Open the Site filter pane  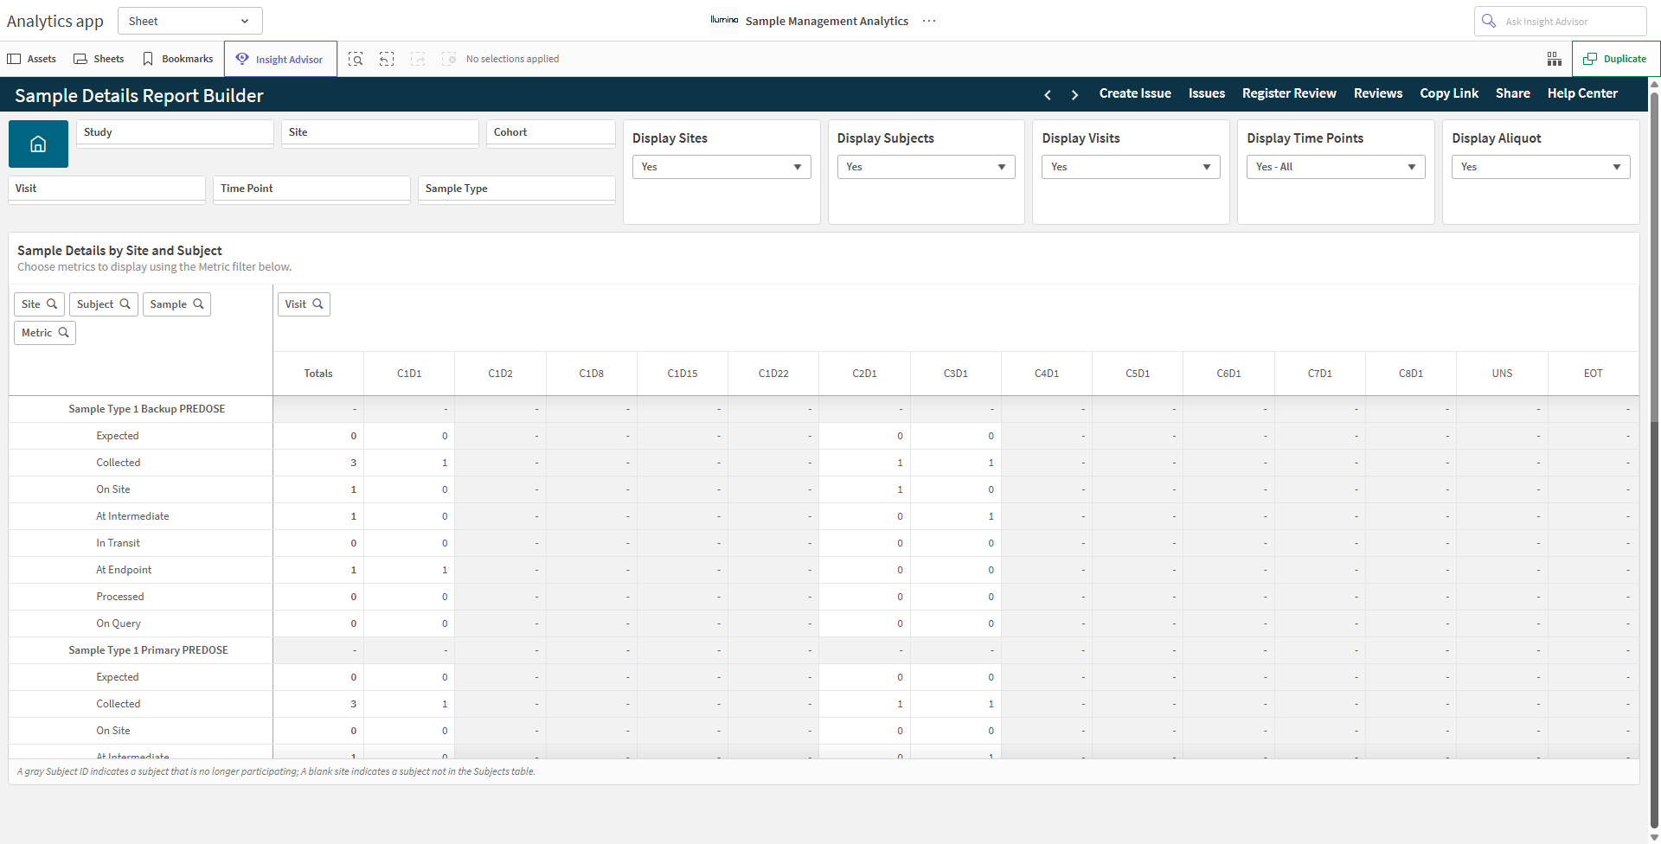coord(381,133)
